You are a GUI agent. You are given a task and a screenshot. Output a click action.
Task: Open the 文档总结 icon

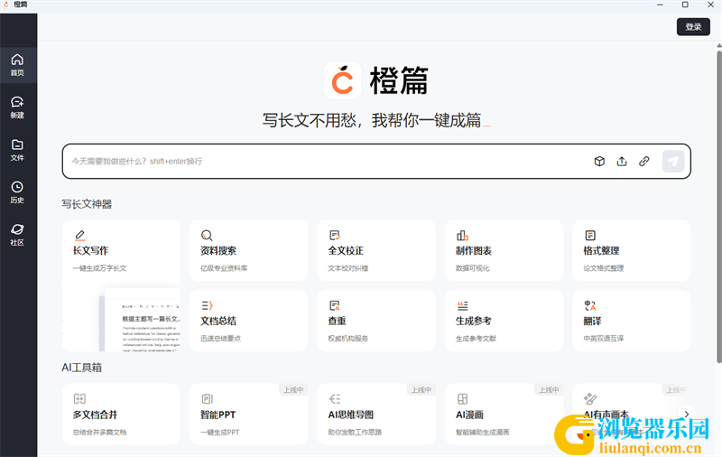(207, 305)
